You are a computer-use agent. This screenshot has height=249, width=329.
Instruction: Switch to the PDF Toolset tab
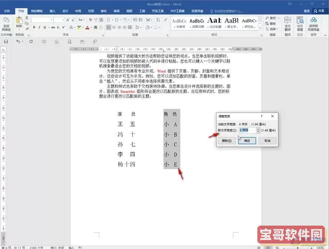(x=178, y=11)
